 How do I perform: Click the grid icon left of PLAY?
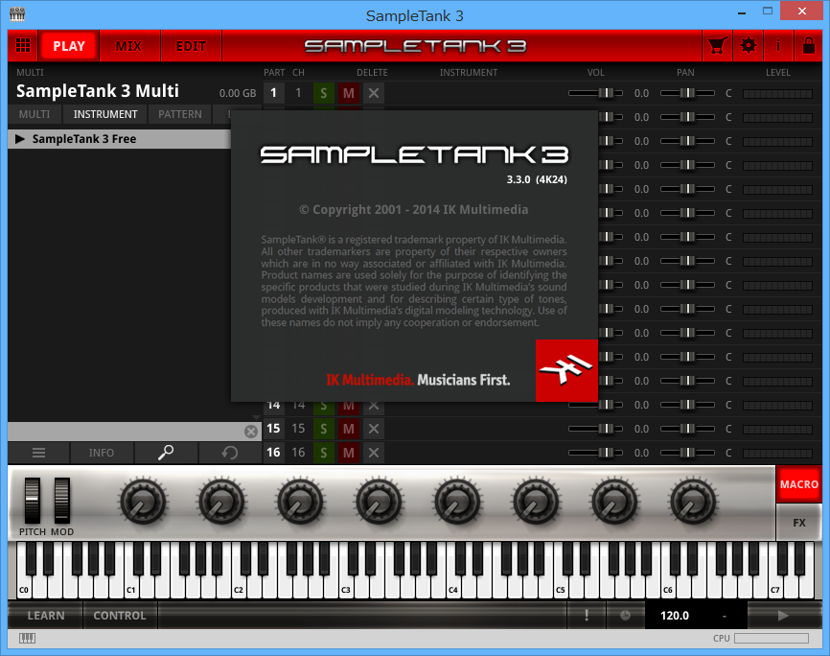(x=23, y=45)
